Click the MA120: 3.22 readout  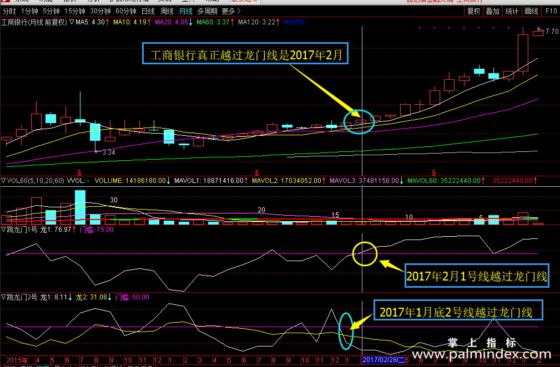256,22
